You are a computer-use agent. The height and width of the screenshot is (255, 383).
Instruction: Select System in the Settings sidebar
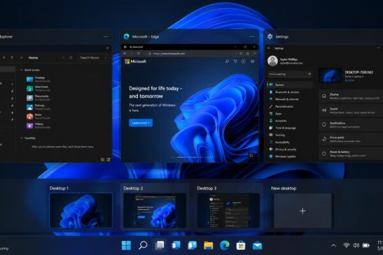(289, 85)
